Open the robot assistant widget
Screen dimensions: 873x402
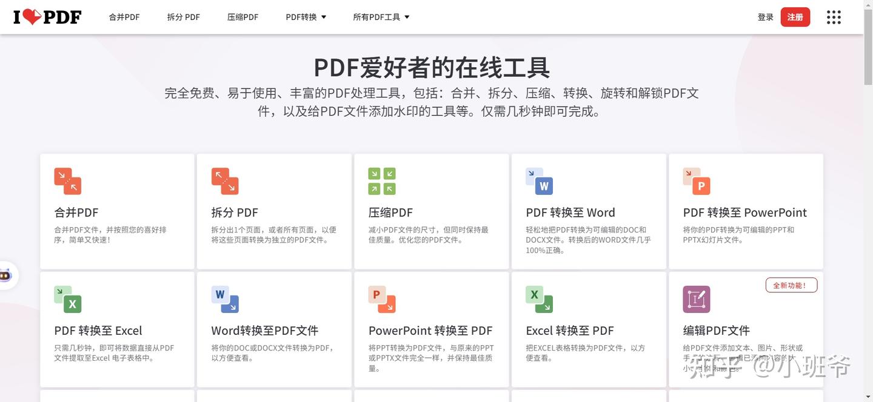6,275
